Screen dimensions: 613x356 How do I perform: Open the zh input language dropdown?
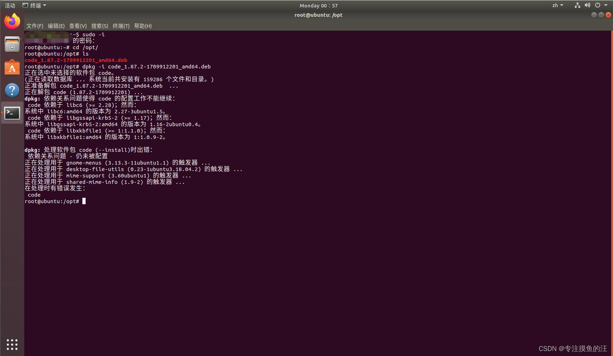point(558,5)
